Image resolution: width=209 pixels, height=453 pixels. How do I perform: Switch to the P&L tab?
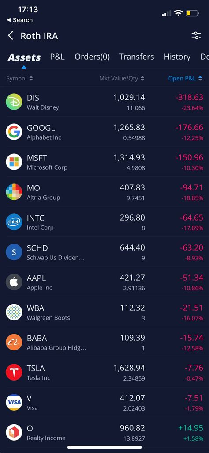coord(57,57)
